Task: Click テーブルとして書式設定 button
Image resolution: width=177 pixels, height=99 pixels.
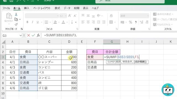Action: 165,20
